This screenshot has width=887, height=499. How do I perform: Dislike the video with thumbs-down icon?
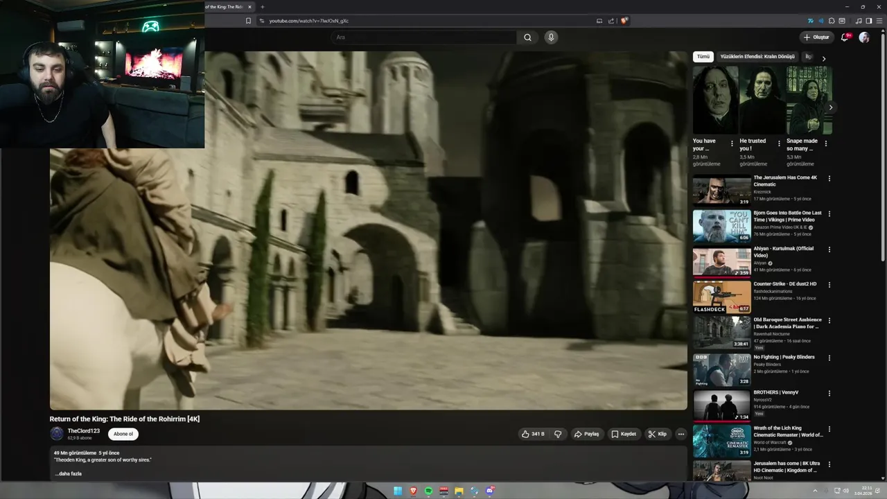[x=558, y=434]
